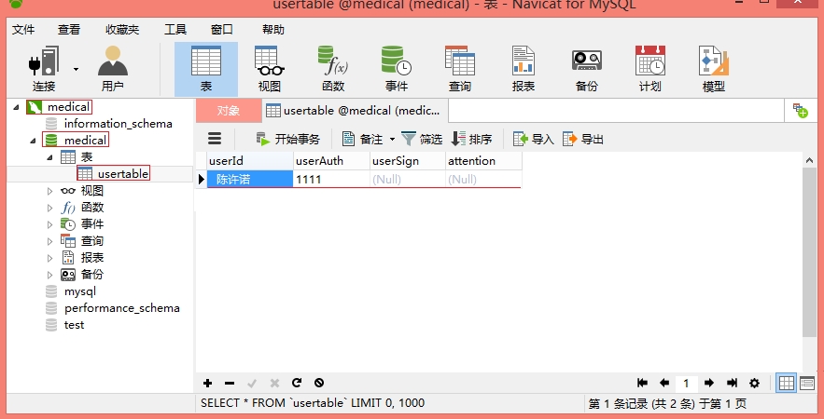
Task: Open the 查看 menu
Action: (x=69, y=30)
